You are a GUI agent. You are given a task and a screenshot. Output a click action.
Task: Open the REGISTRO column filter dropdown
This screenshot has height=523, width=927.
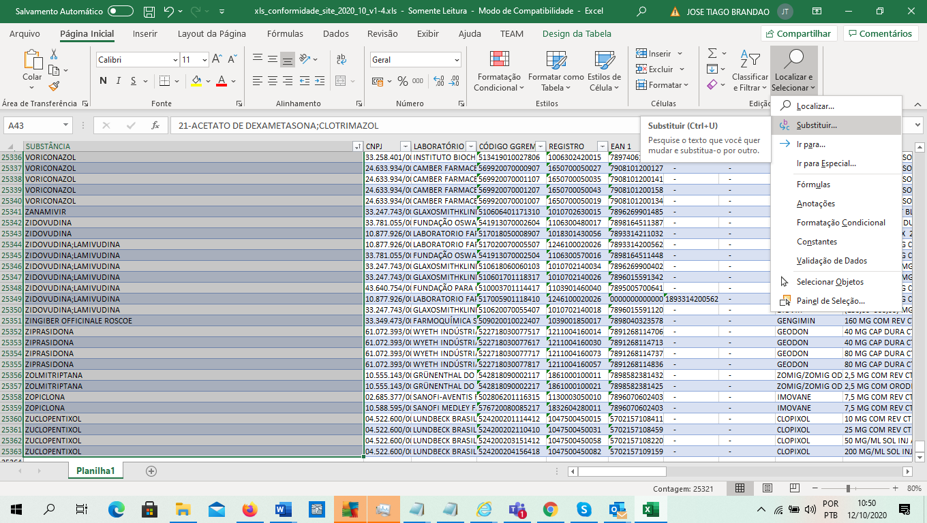coord(603,146)
